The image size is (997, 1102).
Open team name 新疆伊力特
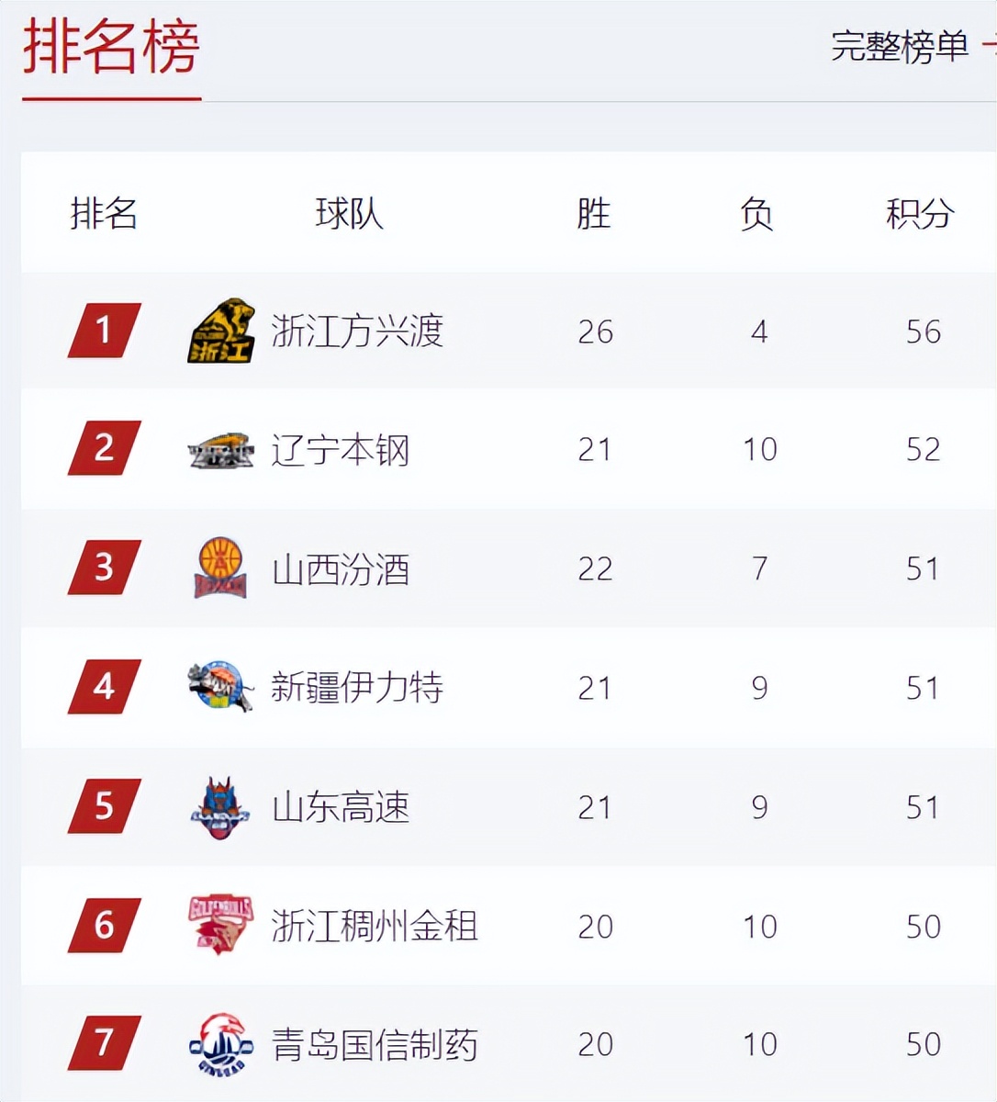point(357,687)
